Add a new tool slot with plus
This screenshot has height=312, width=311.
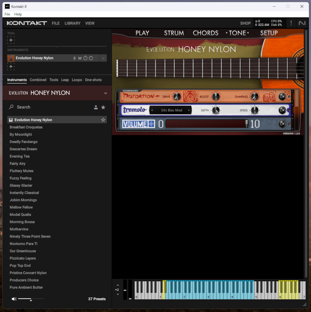point(11,40)
